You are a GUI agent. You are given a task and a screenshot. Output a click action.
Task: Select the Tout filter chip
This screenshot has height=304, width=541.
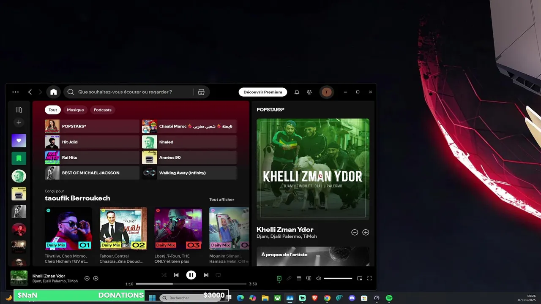pos(53,110)
